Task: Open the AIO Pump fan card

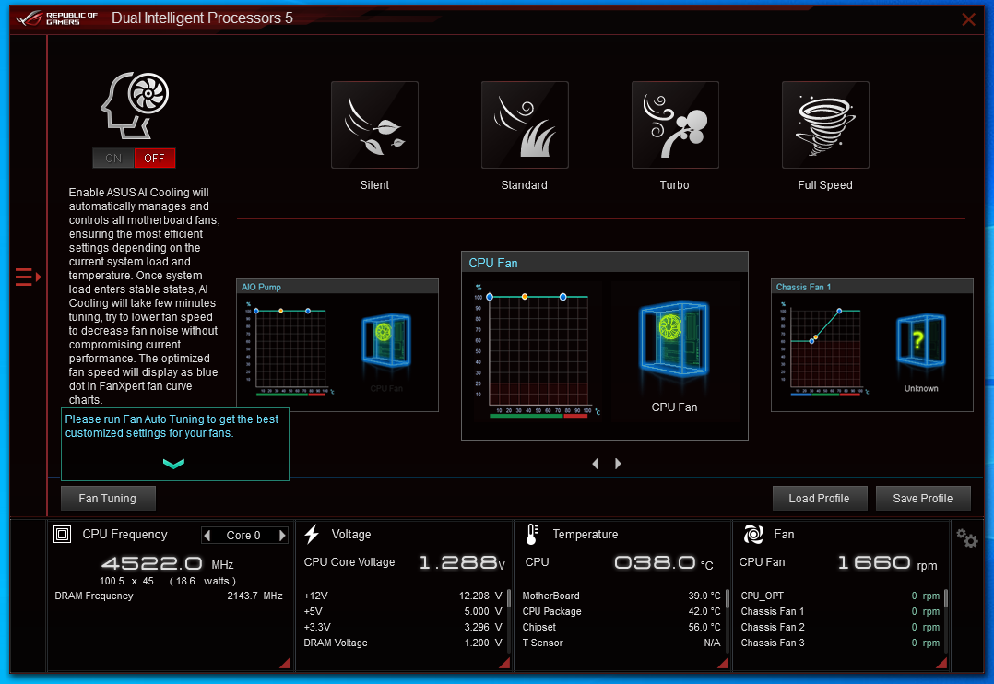Action: (337, 345)
